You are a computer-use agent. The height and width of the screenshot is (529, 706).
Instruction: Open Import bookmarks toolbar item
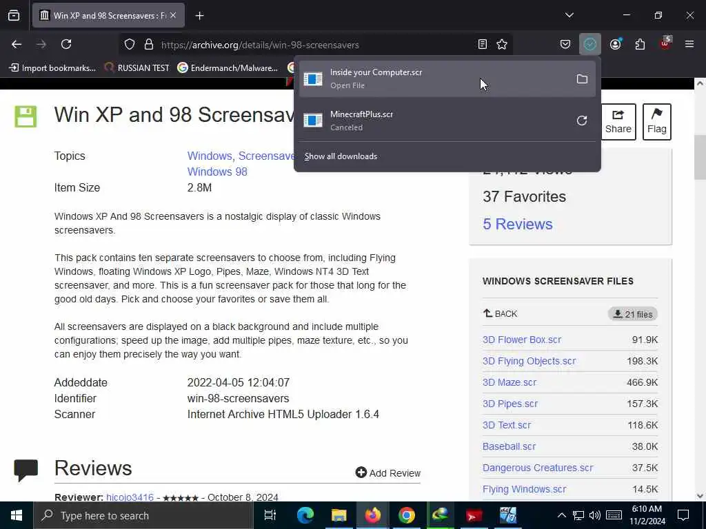[x=52, y=68]
